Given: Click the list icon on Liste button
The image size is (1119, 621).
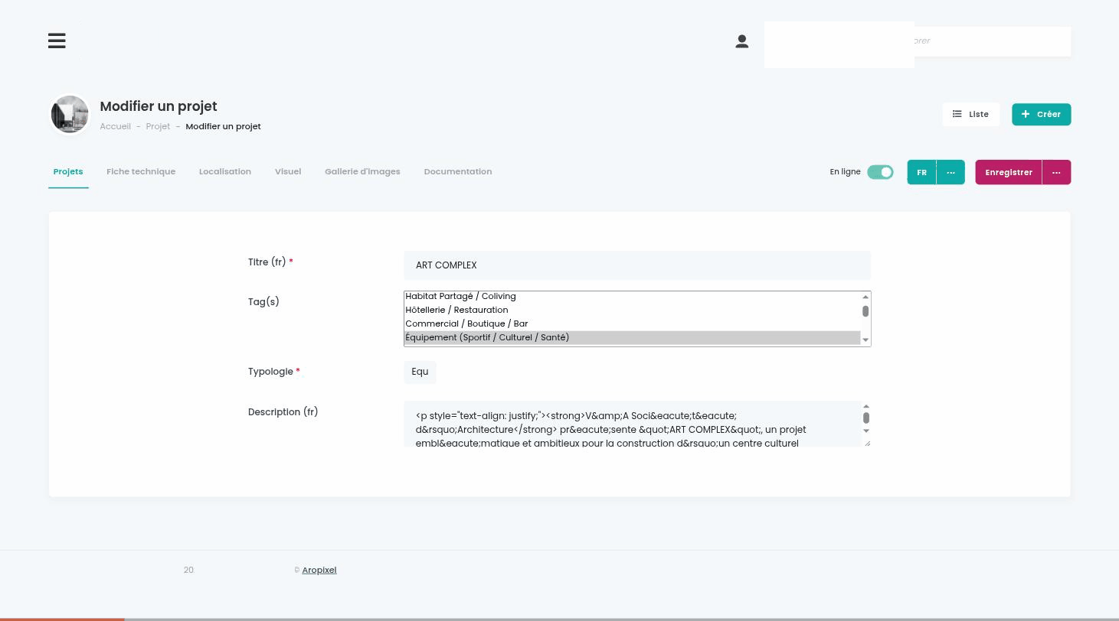Looking at the screenshot, I should tap(957, 114).
